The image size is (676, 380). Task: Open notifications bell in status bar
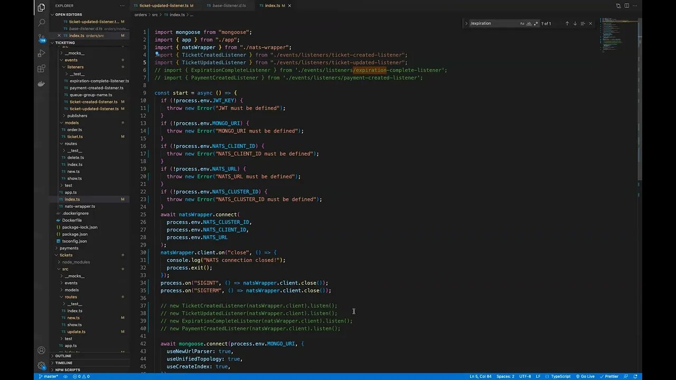click(636, 376)
